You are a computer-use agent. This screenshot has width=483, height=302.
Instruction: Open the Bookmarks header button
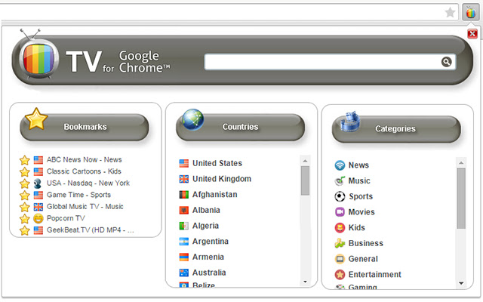pyautogui.click(x=85, y=127)
